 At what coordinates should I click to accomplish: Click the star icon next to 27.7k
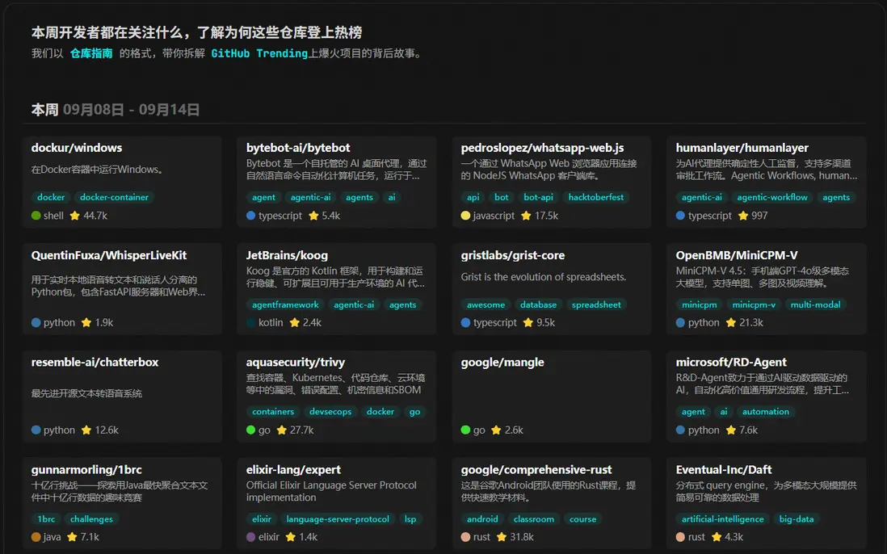pyautogui.click(x=281, y=430)
